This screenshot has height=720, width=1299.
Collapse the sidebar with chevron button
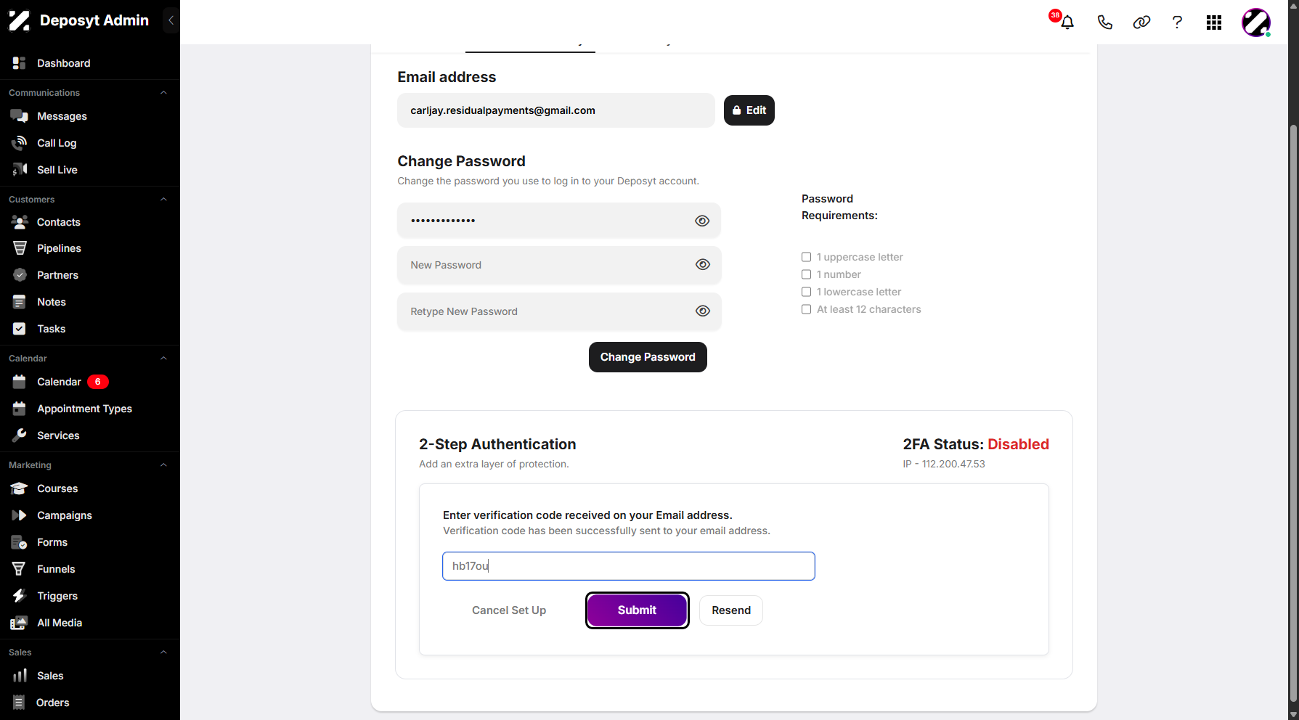pyautogui.click(x=171, y=20)
